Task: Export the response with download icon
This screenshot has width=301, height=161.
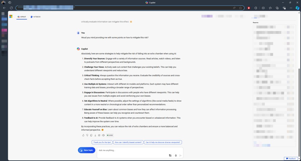Action: coord(95,135)
